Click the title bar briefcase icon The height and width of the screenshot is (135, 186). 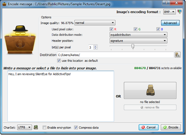[4, 4]
